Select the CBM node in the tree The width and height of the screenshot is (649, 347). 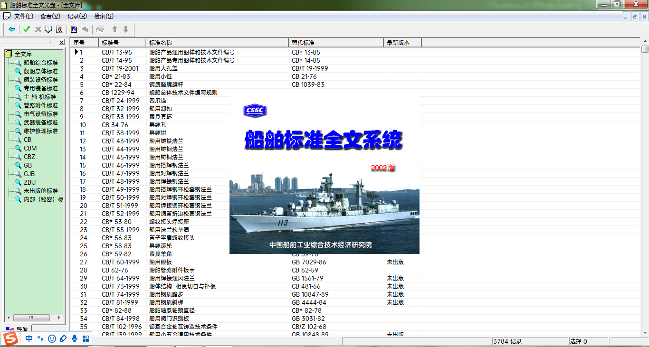coord(30,148)
